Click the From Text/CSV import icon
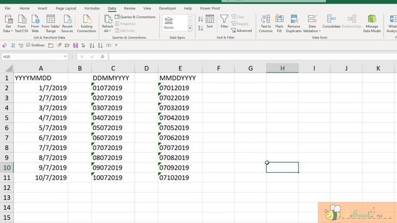 coord(22,24)
